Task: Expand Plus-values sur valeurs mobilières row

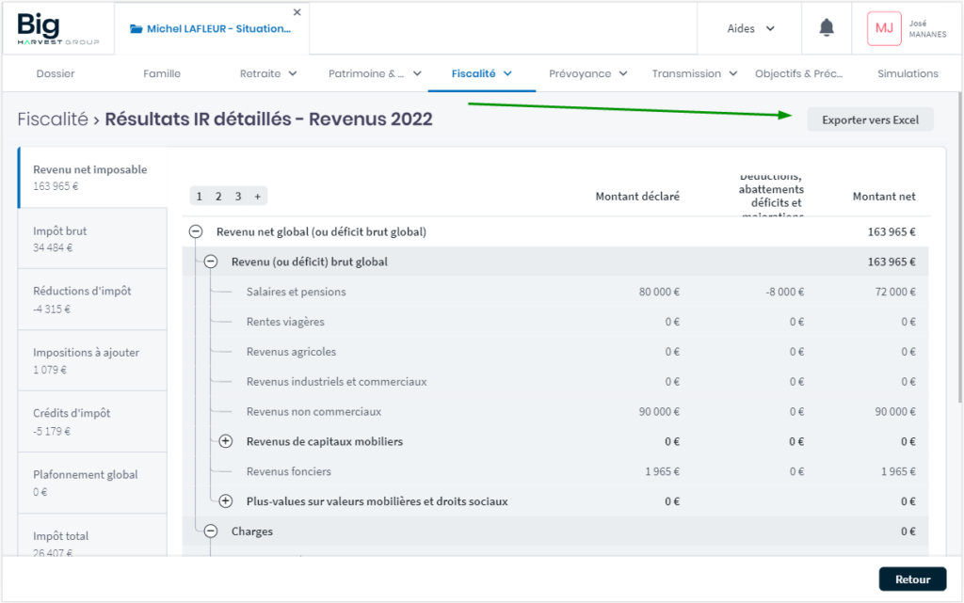Action: tap(226, 501)
